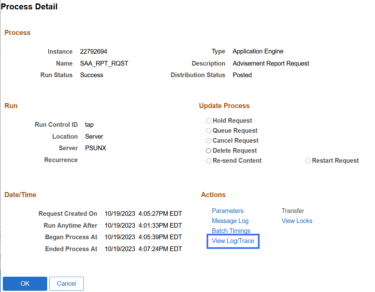Screen dimensions: 375x292
Task: Click the server name PSUNX
Action: pyautogui.click(x=96, y=148)
